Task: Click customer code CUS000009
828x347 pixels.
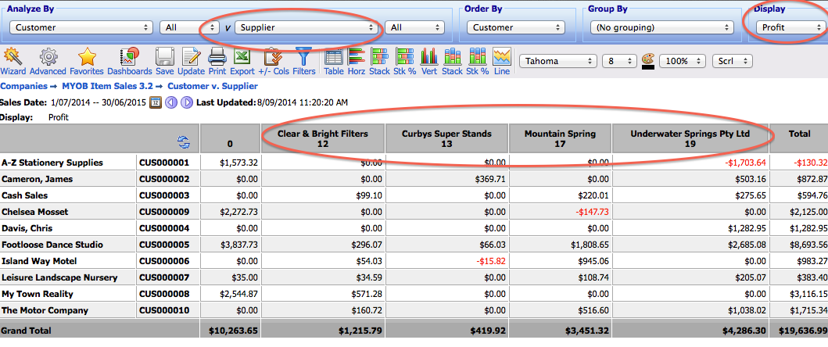Action: coord(163,212)
